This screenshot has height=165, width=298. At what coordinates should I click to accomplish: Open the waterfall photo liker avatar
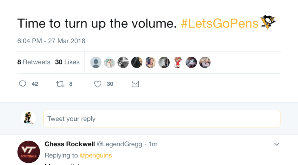[164, 62]
